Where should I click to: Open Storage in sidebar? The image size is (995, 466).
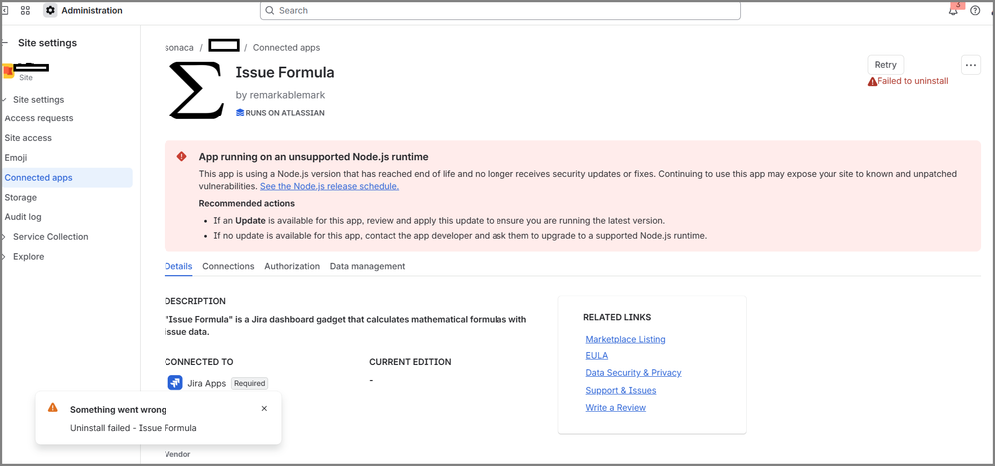tap(20, 198)
